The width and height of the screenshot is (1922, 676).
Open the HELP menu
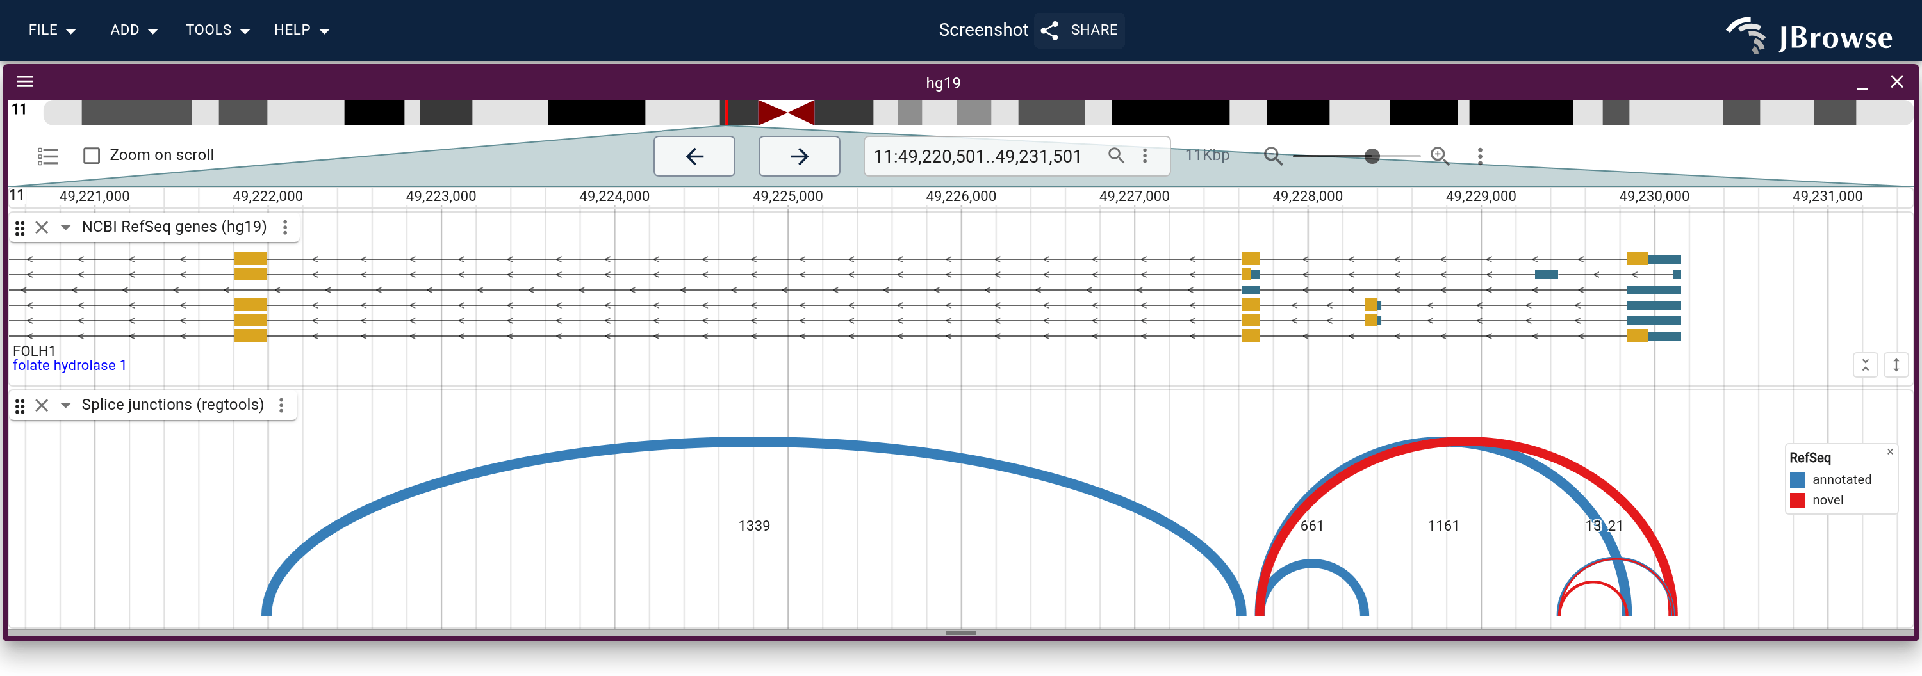[301, 30]
